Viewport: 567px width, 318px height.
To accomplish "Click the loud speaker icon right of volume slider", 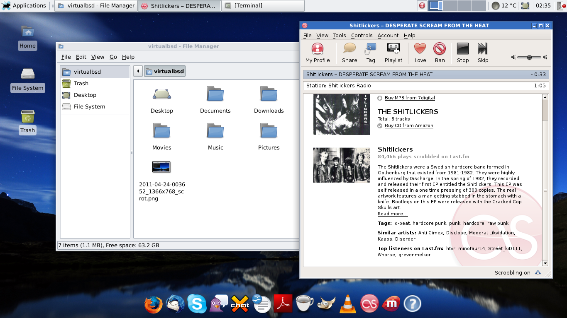I will 545,57.
